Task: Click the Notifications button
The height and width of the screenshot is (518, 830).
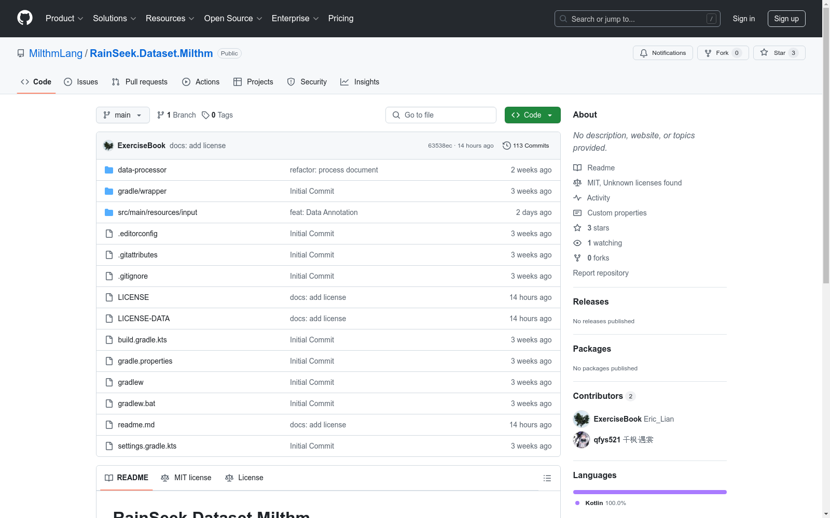Action: tap(663, 53)
